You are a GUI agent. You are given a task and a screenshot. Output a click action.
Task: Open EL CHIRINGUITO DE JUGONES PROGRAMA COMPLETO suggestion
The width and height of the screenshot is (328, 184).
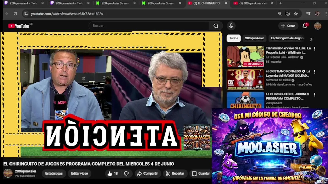287,96
